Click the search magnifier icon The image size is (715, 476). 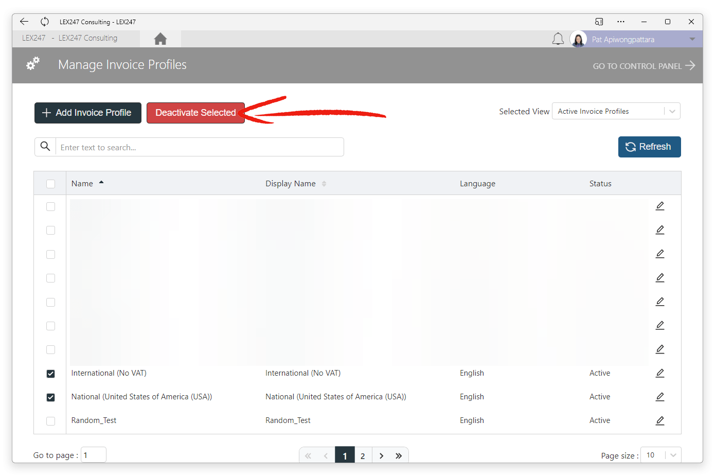[45, 147]
